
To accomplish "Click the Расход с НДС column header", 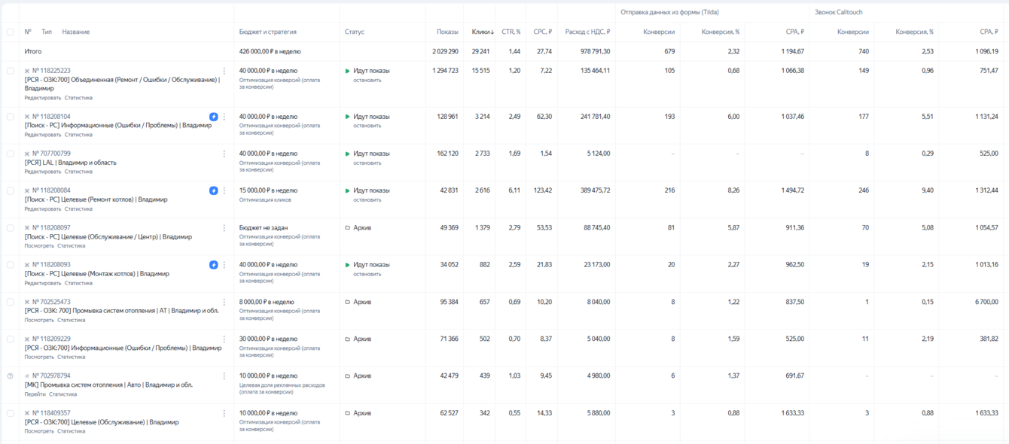I will 587,32.
